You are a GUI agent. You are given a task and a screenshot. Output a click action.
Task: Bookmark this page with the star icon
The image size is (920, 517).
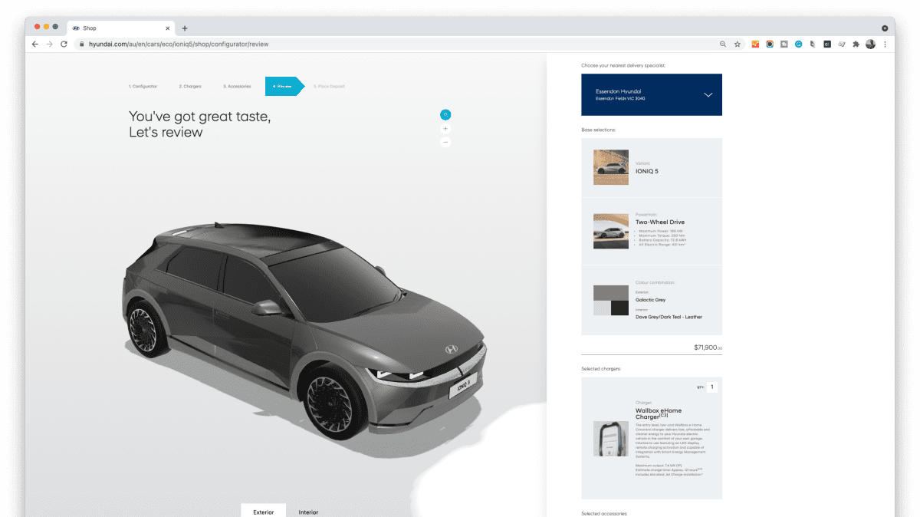pos(738,44)
